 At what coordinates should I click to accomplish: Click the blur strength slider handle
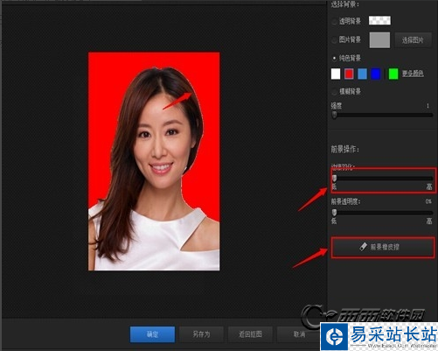(x=335, y=115)
